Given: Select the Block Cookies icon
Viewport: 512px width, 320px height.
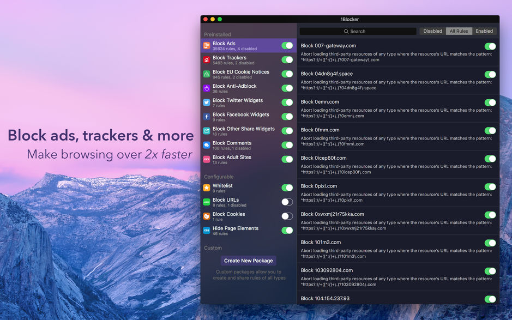Looking at the screenshot, I should point(207,216).
